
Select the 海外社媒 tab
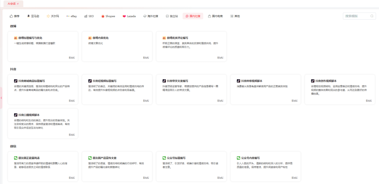[150, 16]
